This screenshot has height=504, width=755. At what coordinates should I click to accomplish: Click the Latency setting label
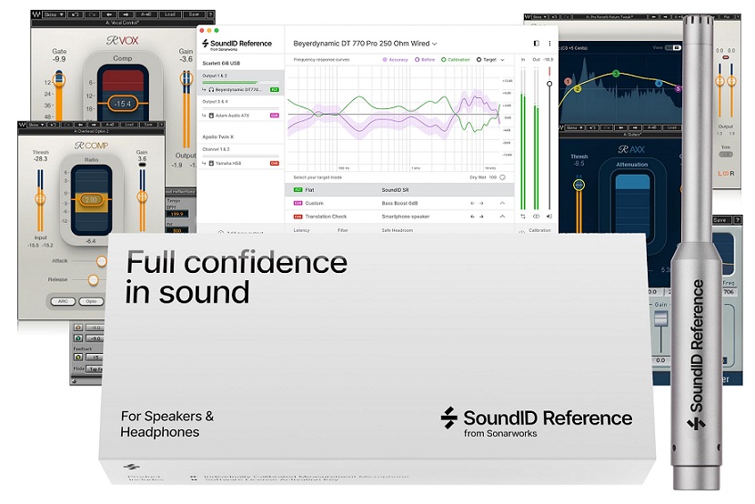coord(301,230)
